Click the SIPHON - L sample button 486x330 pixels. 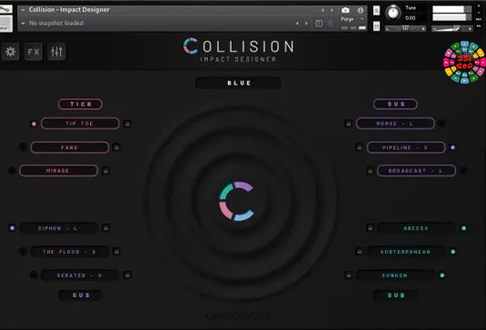point(58,228)
